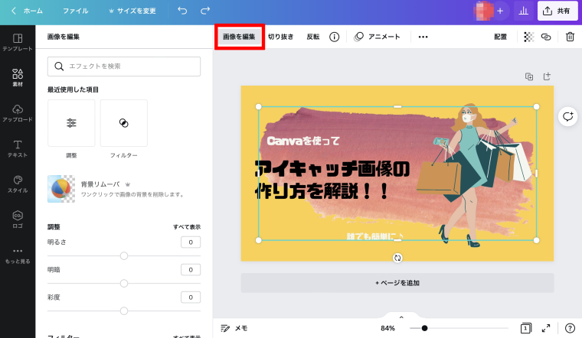The height and width of the screenshot is (338, 582).
Task: Open the help question mark icon
Action: 570,328
